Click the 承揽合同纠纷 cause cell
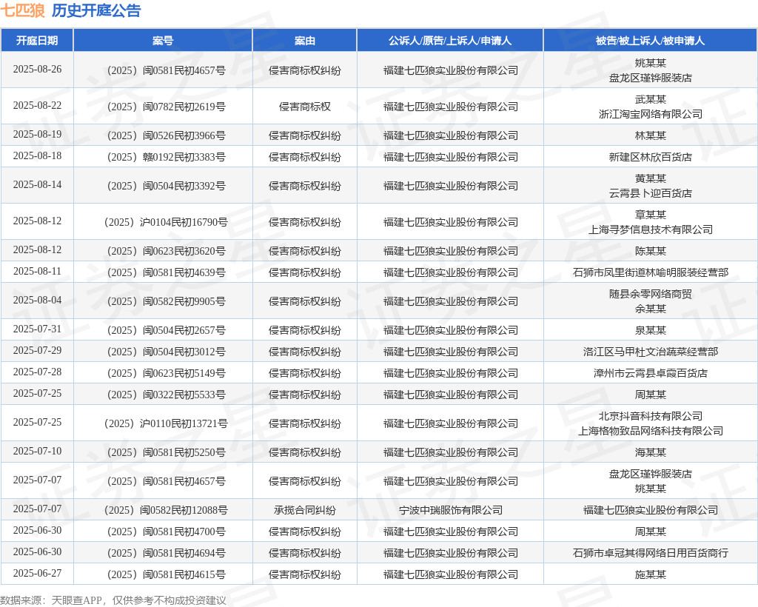This screenshot has height=607, width=758. [x=304, y=510]
